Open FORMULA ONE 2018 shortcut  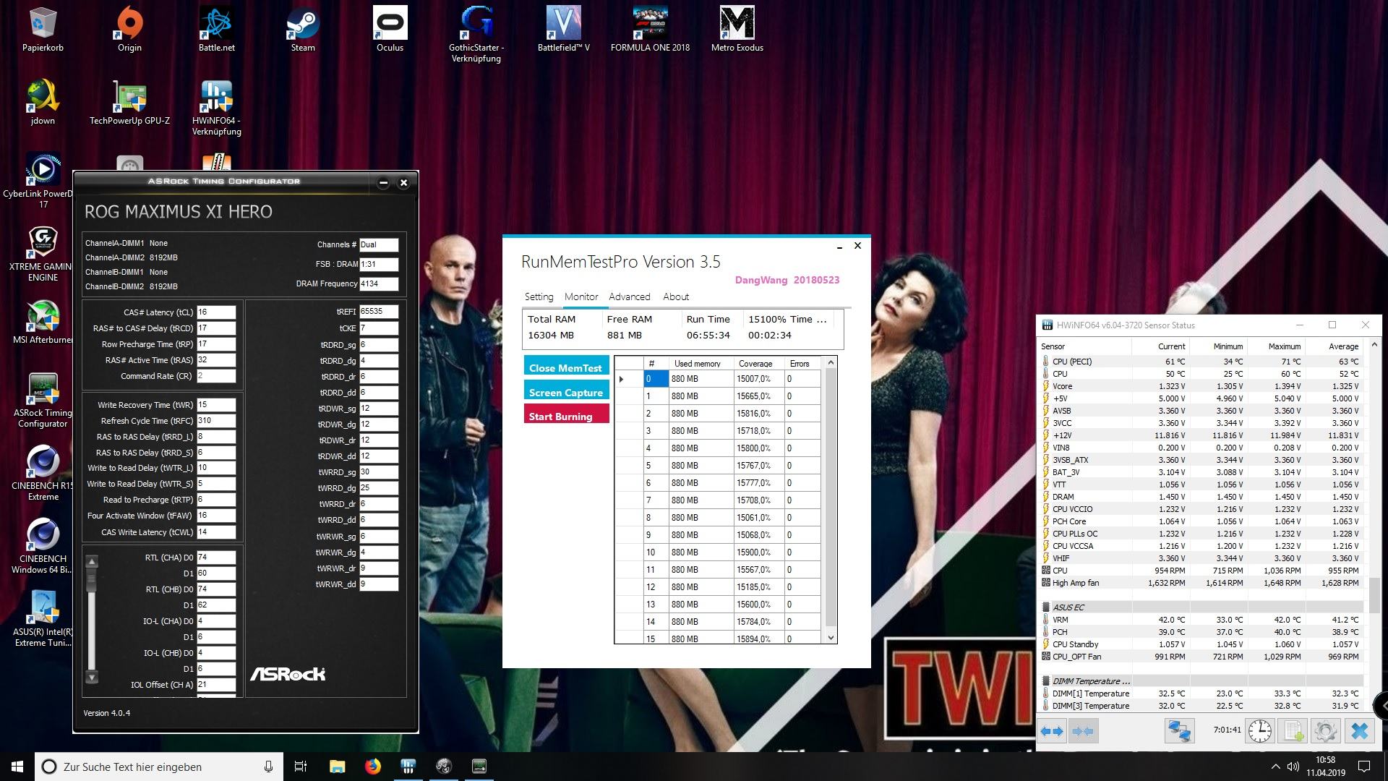(650, 29)
